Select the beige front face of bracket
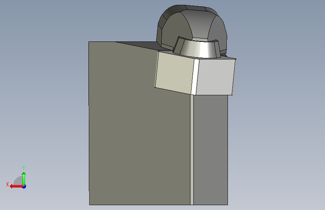The height and width of the screenshot is (210, 325). (175, 72)
